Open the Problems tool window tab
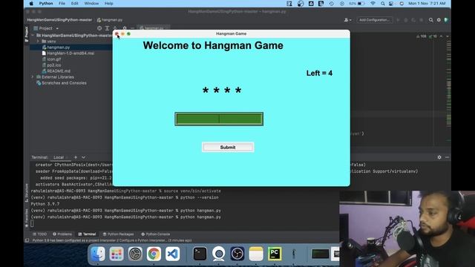The width and height of the screenshot is (475, 267). coord(62,234)
